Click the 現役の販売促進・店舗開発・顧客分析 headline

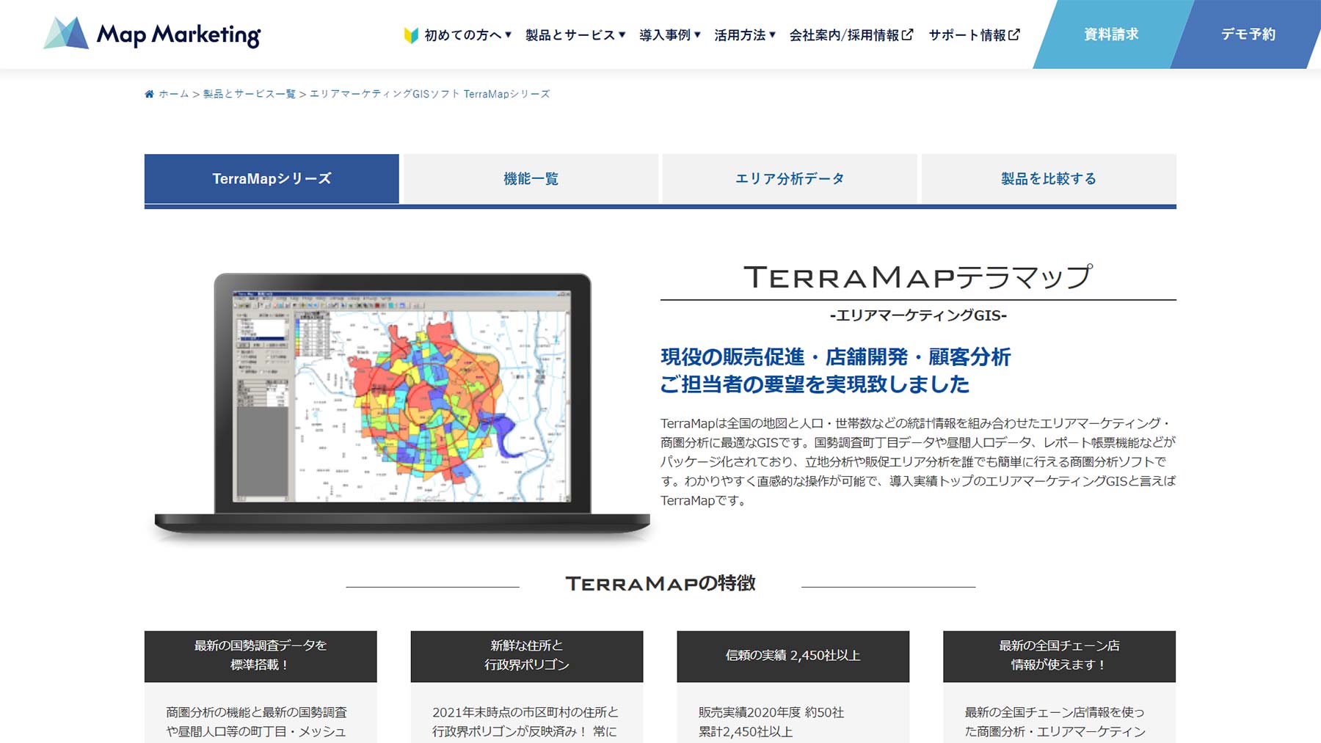[835, 357]
